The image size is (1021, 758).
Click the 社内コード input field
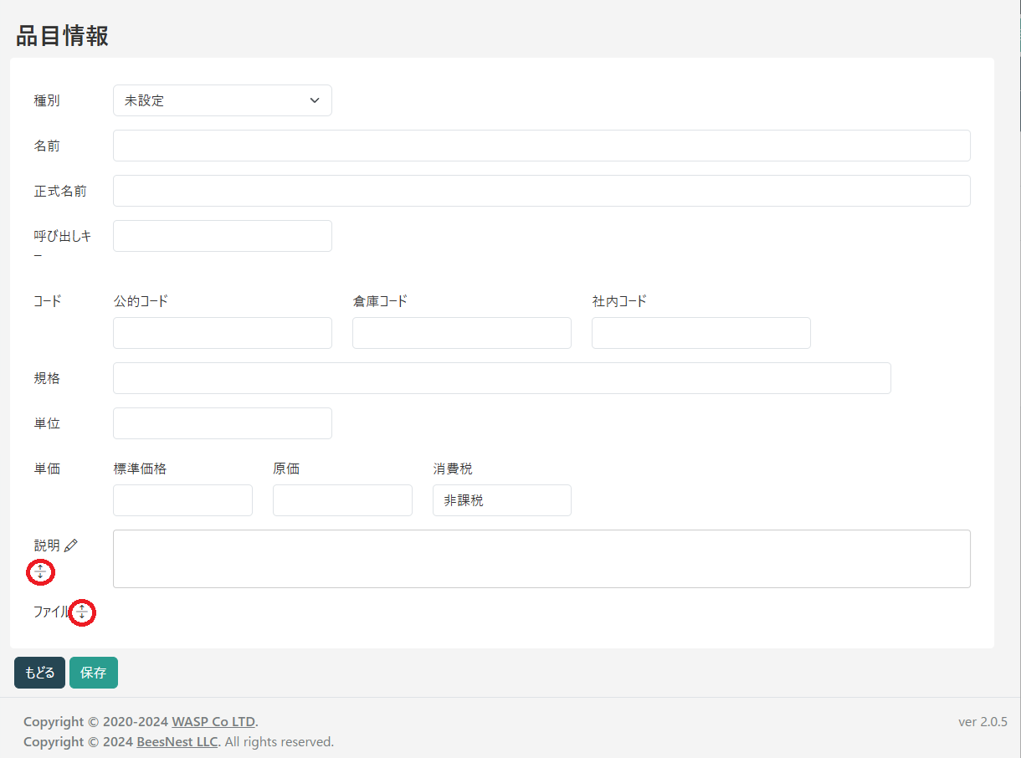[700, 333]
